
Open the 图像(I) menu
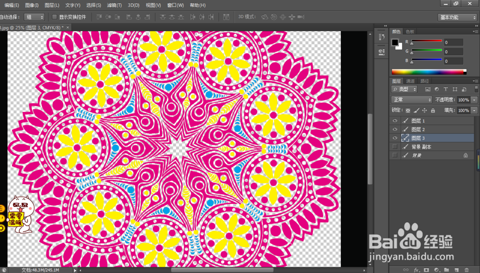(x=32, y=5)
